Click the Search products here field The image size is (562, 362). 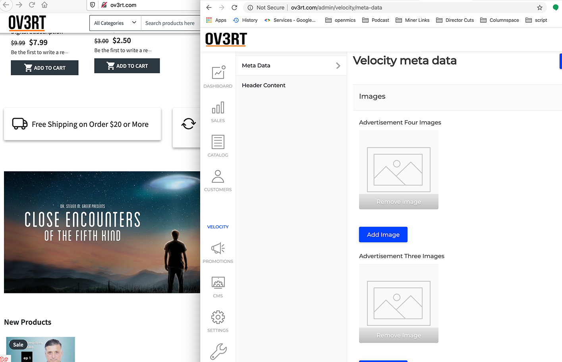(x=171, y=23)
